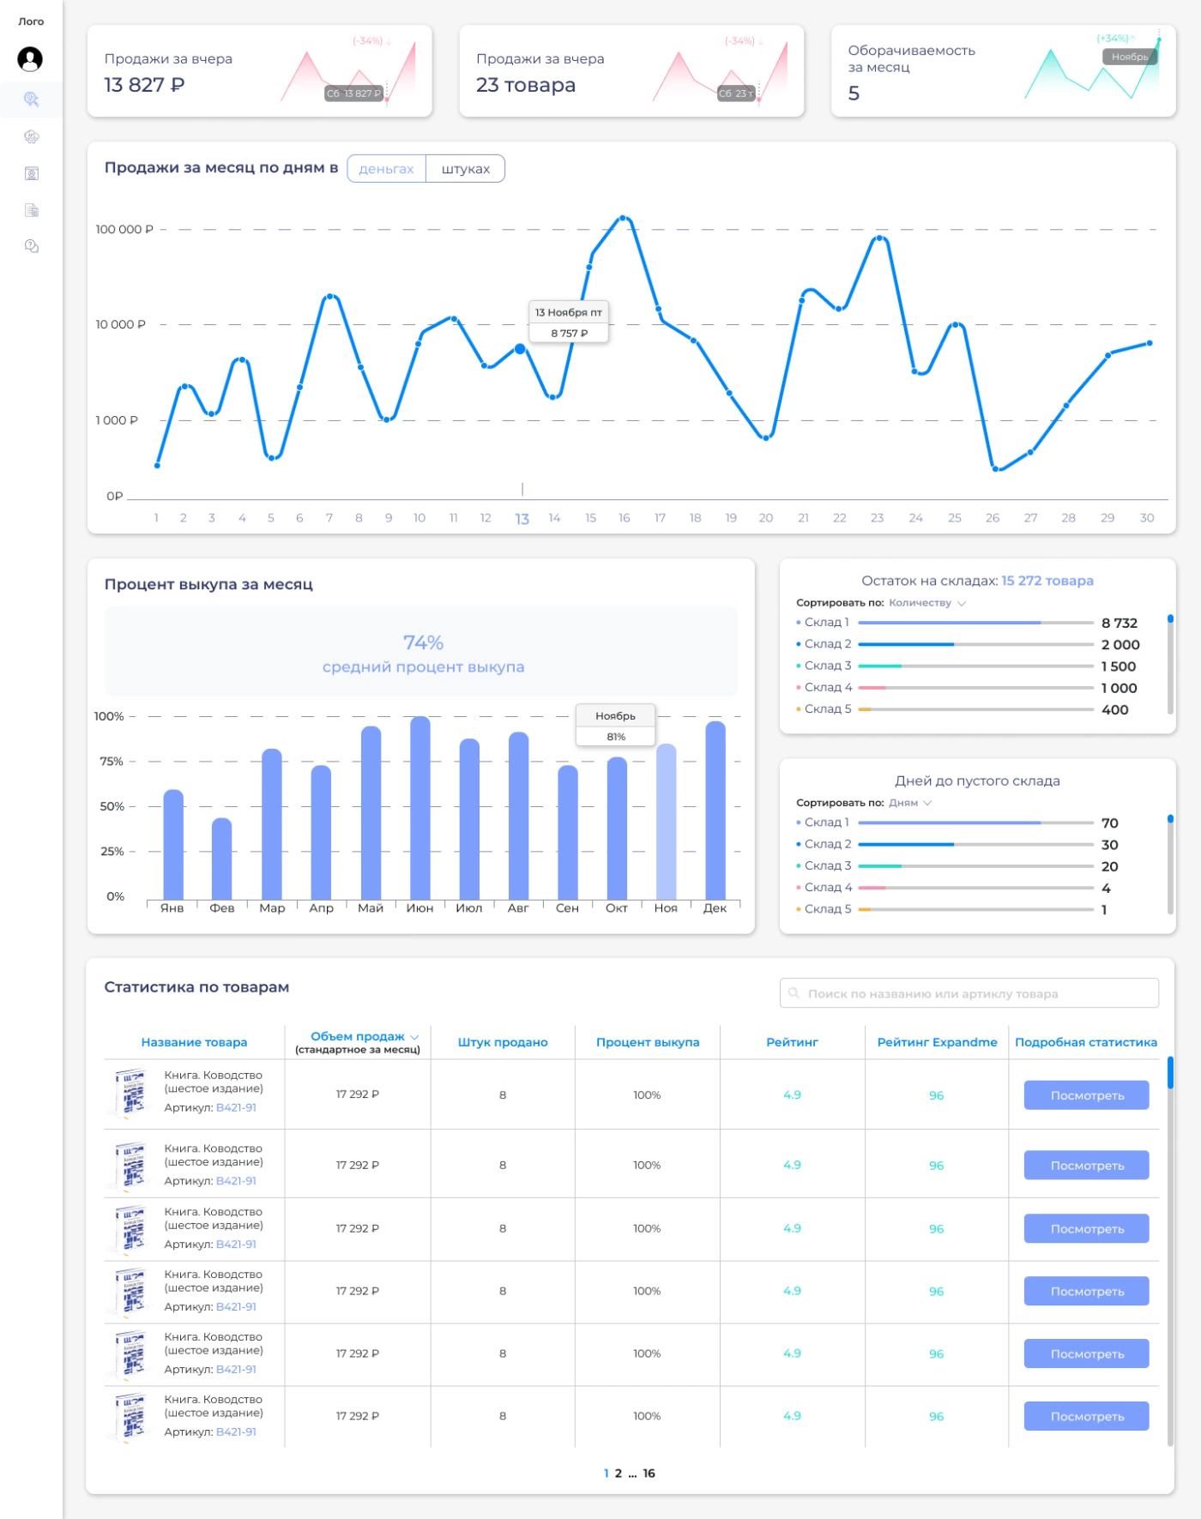Screen dimensions: 1201x1519
Task: Click the Лого label in sidebar
Action: coord(31,21)
